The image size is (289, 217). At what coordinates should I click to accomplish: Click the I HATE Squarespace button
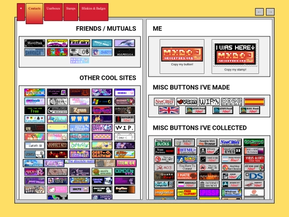point(187,176)
